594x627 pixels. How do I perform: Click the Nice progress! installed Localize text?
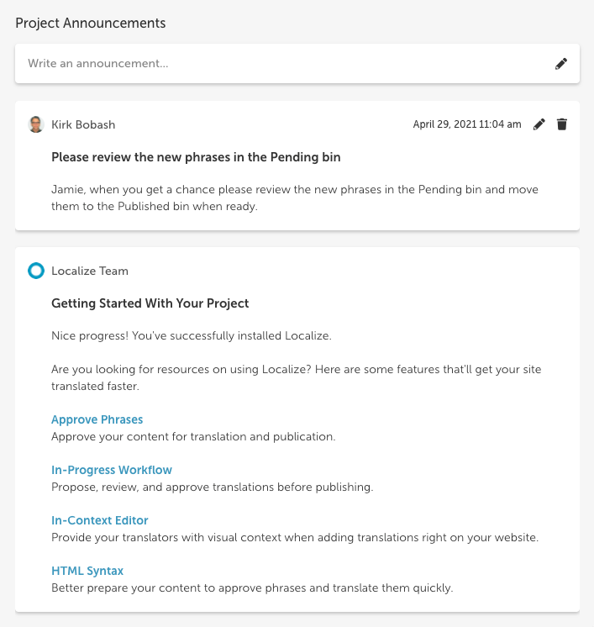coord(192,335)
